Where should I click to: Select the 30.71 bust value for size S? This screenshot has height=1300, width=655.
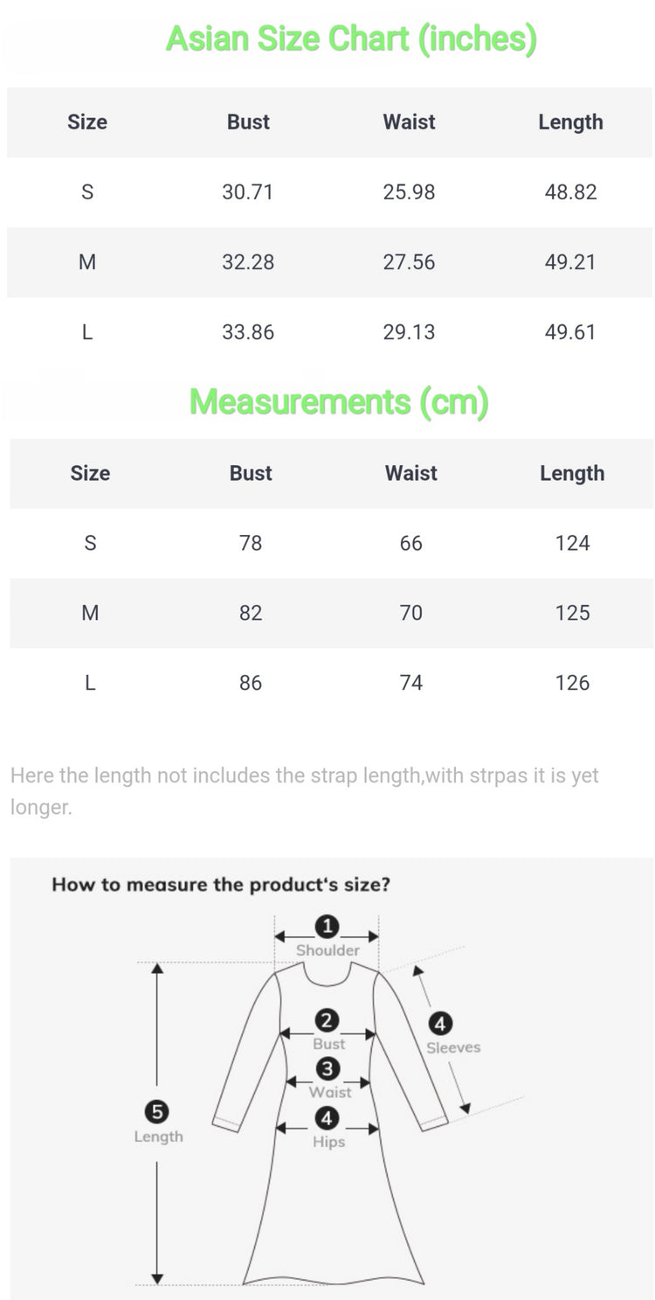[248, 192]
